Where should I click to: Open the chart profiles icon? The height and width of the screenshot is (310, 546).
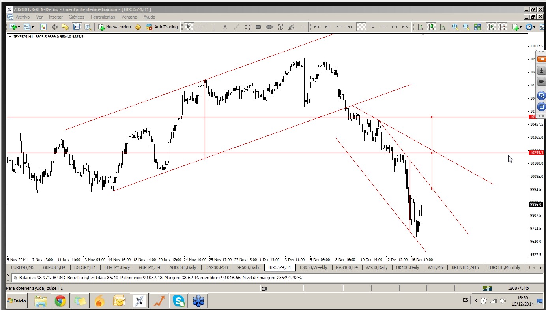pyautogui.click(x=26, y=27)
